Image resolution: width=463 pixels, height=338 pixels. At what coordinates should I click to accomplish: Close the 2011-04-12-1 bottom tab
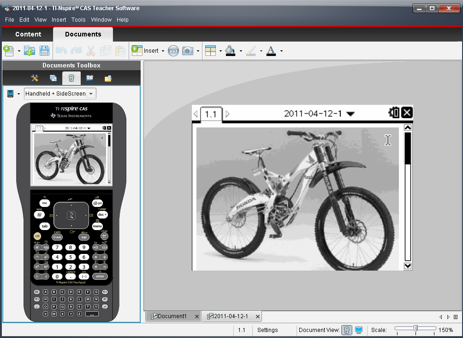(257, 316)
